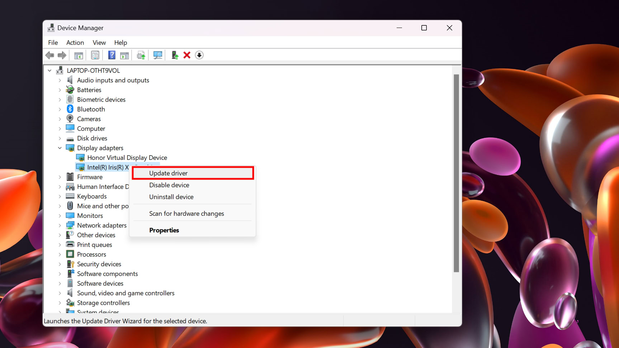619x348 pixels.
Task: Click the Back arrow toolbar icon
Action: [50, 55]
